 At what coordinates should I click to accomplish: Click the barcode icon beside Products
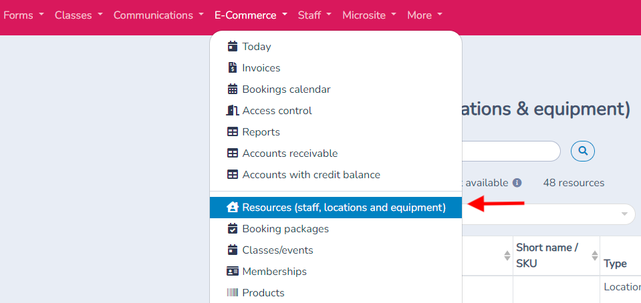tap(232, 292)
